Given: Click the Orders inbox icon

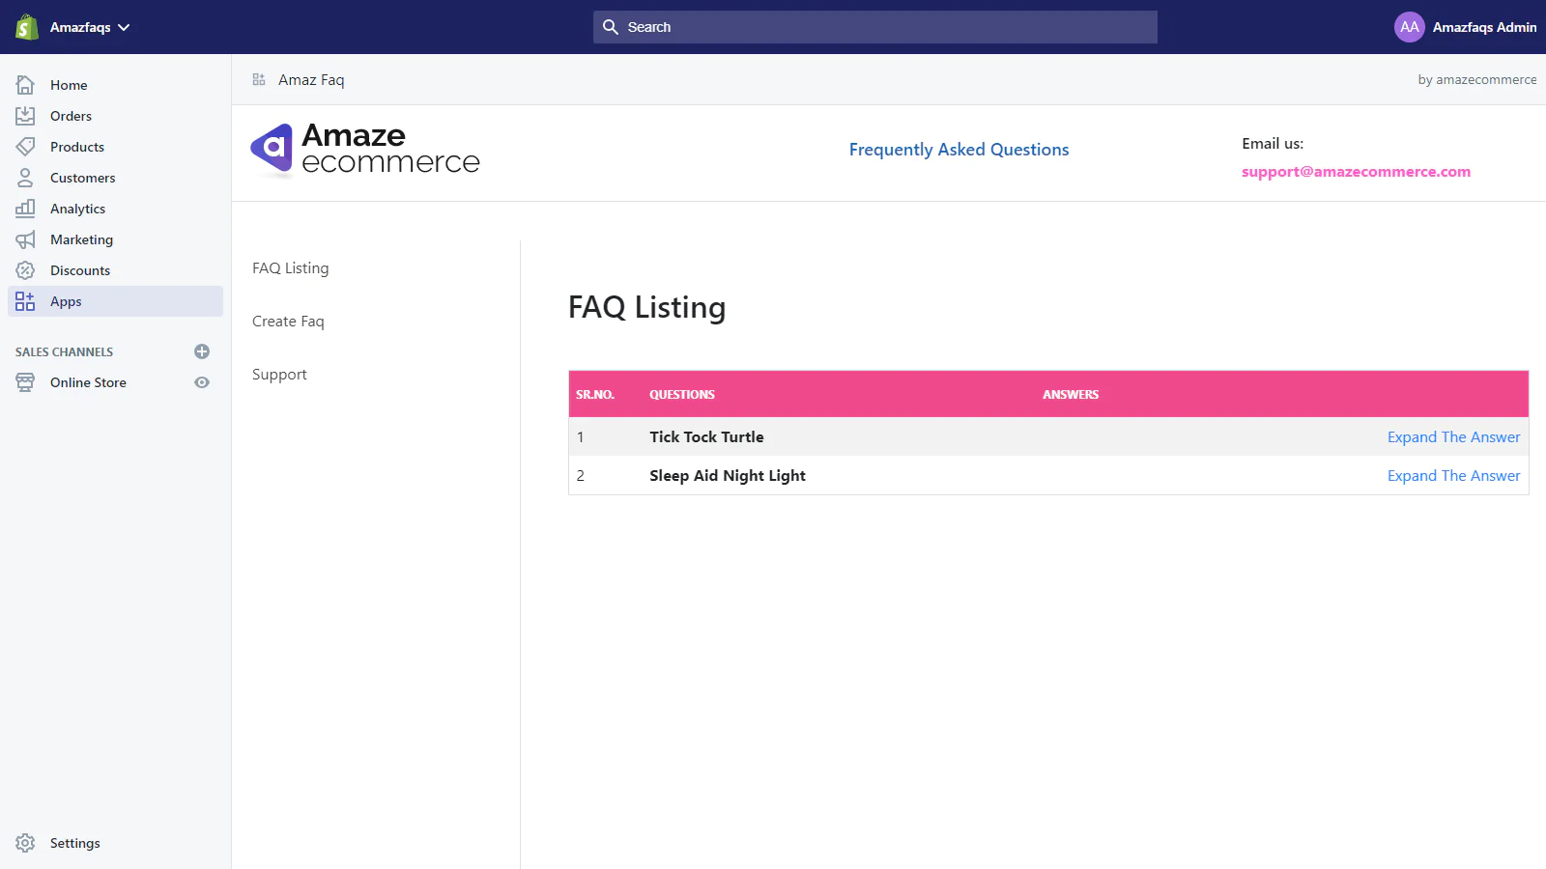Looking at the screenshot, I should click(x=25, y=116).
